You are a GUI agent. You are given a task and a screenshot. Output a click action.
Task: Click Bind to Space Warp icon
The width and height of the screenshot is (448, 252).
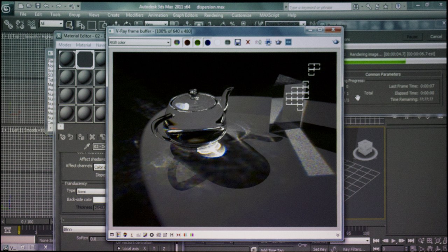pyautogui.click(x=31, y=24)
